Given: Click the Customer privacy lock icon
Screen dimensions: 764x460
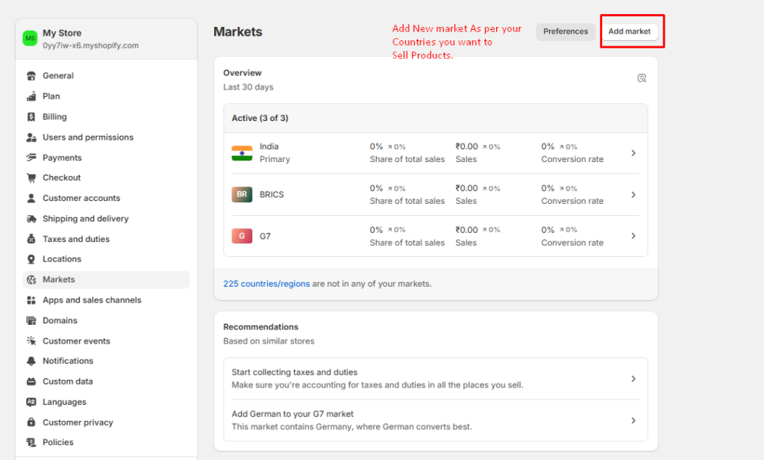Looking at the screenshot, I should pos(31,422).
